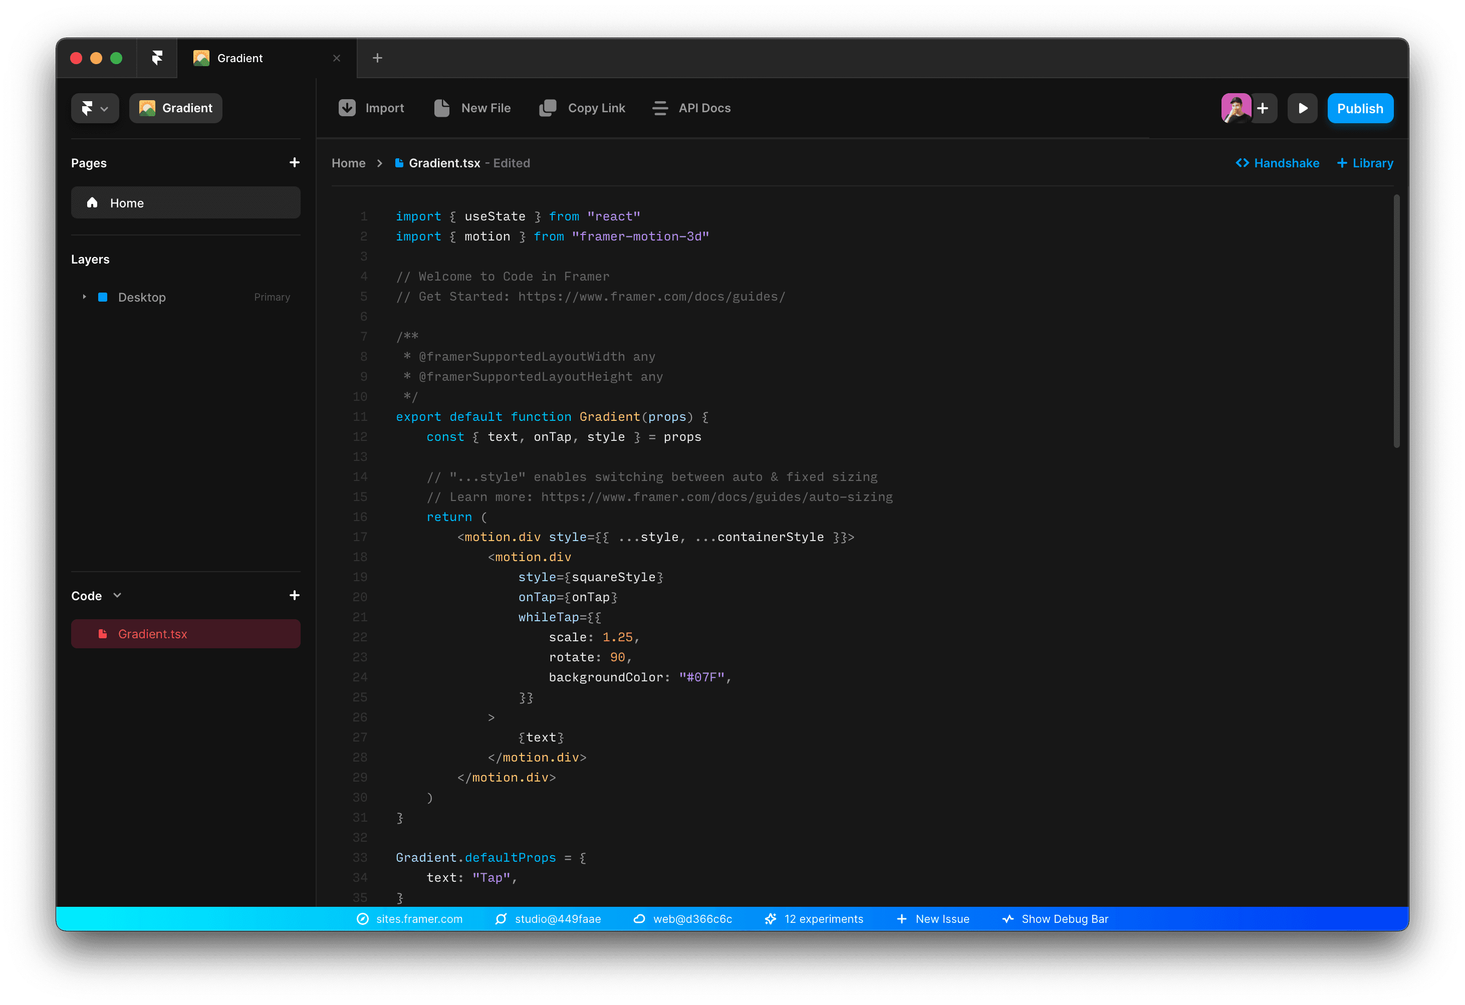1465x1005 pixels.
Task: Click the New File document icon
Action: (442, 108)
